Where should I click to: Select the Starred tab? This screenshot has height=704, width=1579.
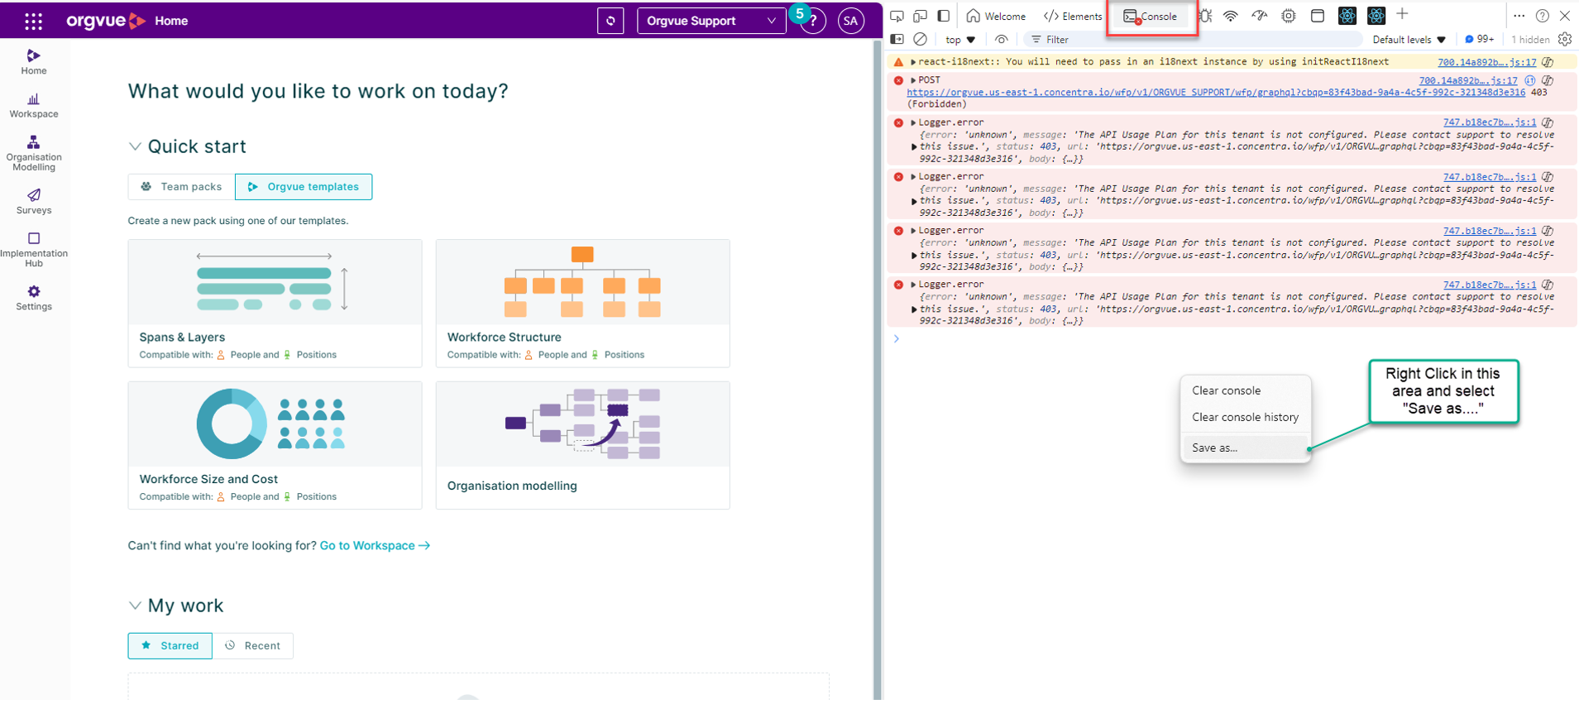pyautogui.click(x=170, y=645)
